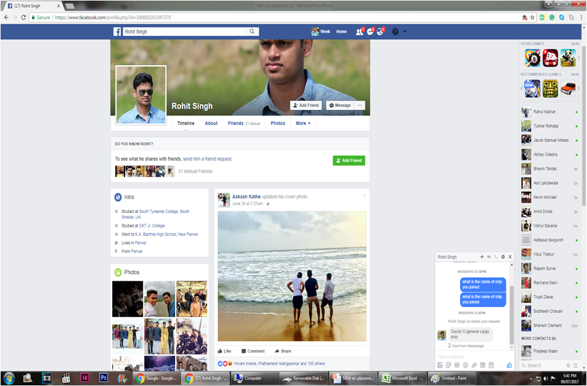Show next recommended games with right chevron
Viewport: 587px width, 386px height.
(x=579, y=88)
